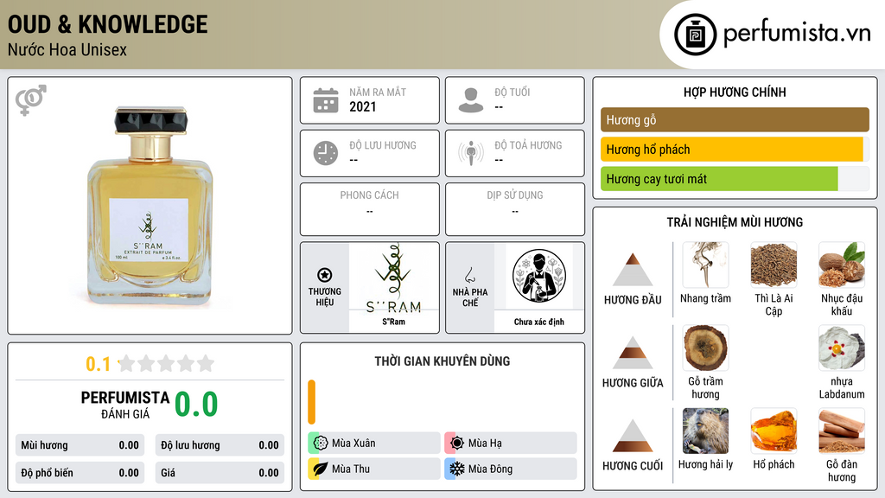Click the Mùi hương 0.00 score row

pos(80,445)
